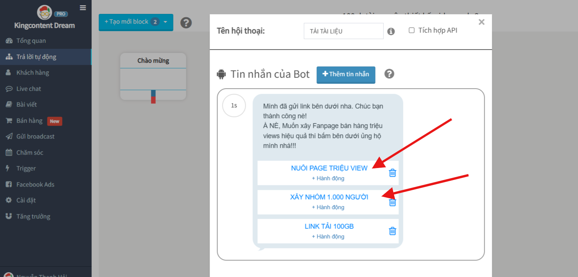Toggle the sidebar hamburger menu
Viewport: 578px width, 277px height.
point(83,8)
